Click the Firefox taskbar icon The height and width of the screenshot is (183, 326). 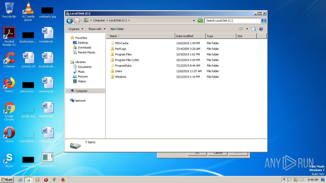pos(63,180)
